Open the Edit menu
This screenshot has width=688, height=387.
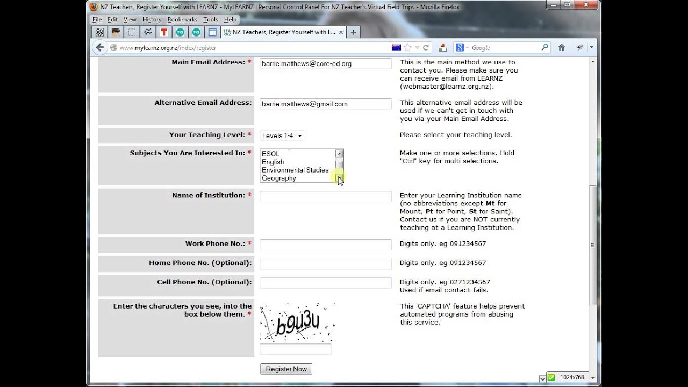coord(112,19)
